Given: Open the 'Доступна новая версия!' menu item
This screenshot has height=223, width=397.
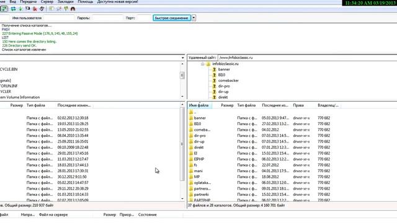Looking at the screenshot, I should tap(117, 1).
